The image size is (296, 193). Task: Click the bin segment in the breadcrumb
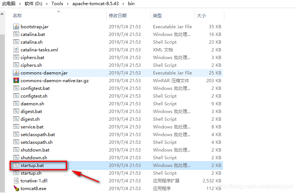[x=131, y=4]
